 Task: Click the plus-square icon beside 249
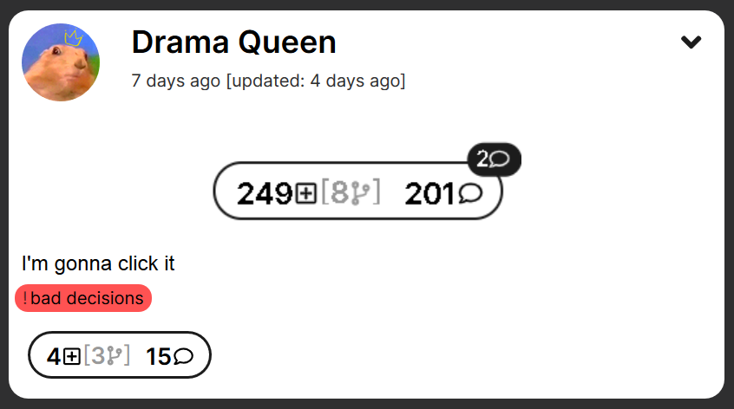(x=306, y=193)
